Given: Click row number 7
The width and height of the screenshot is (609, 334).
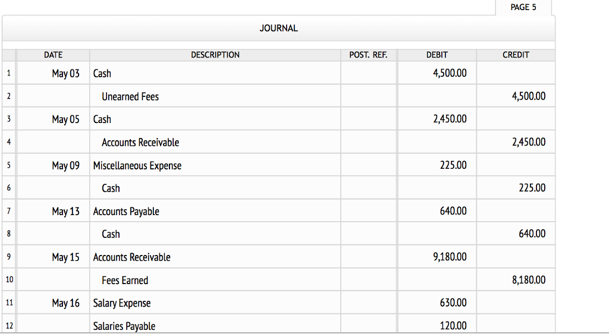Looking at the screenshot, I should (x=8, y=210).
